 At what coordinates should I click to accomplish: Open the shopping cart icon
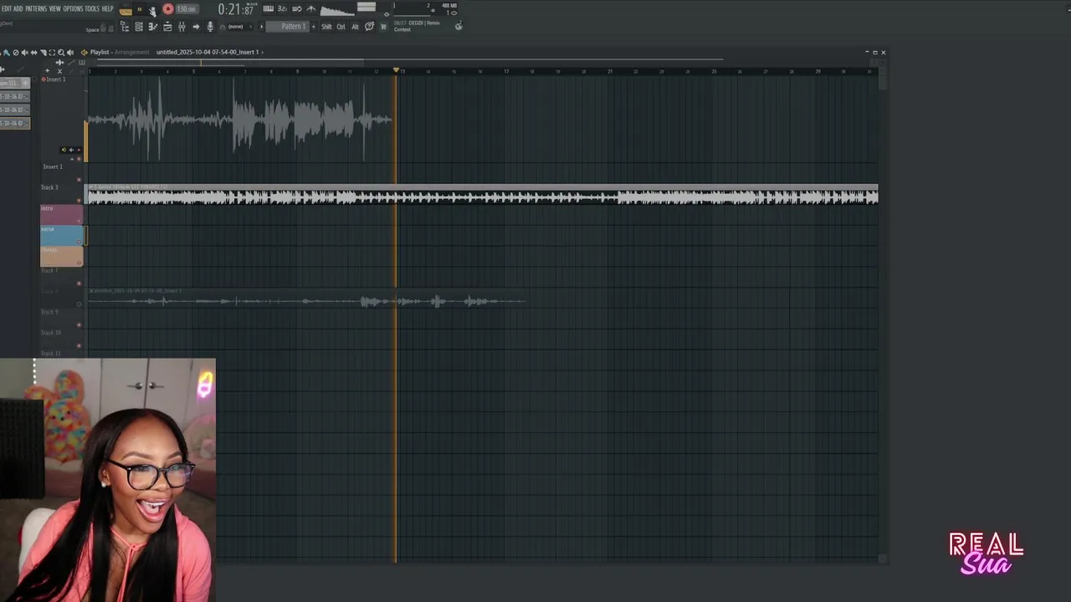(x=383, y=27)
